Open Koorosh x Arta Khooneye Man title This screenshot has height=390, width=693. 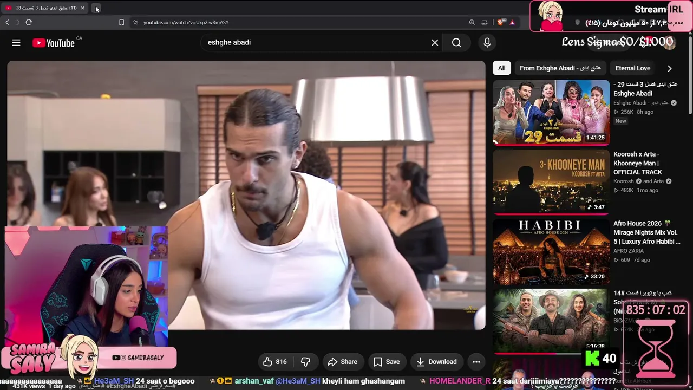638,163
